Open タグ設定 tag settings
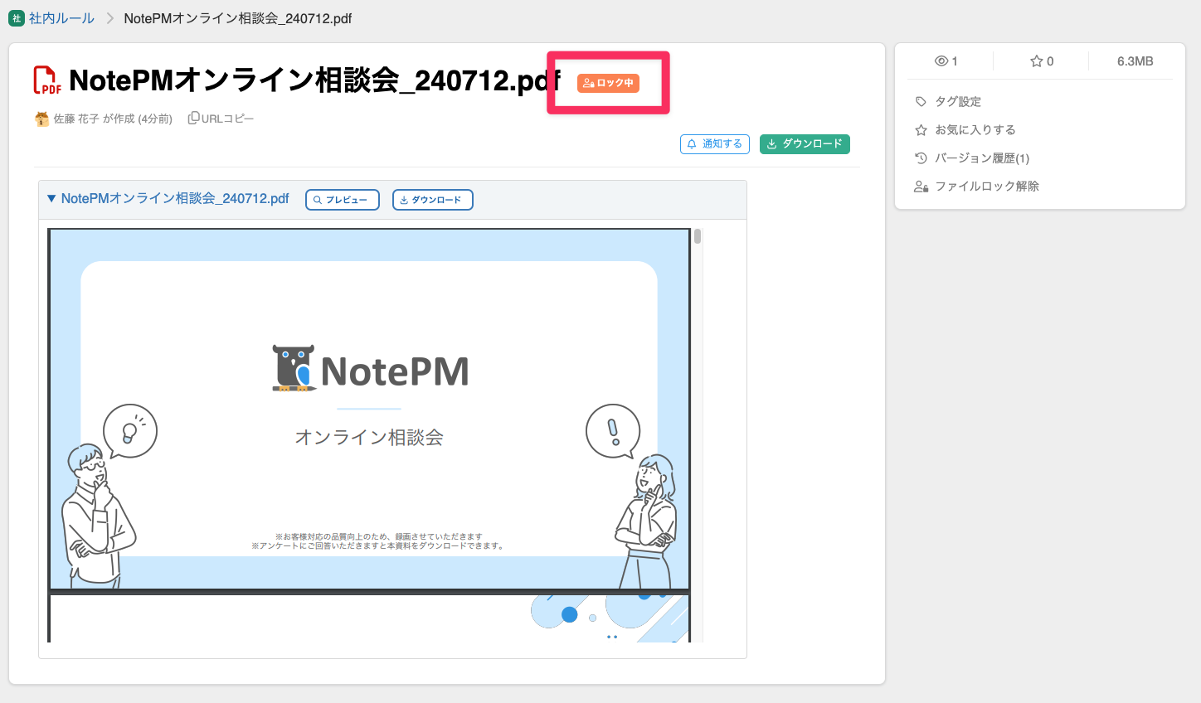1201x703 pixels. [x=948, y=102]
